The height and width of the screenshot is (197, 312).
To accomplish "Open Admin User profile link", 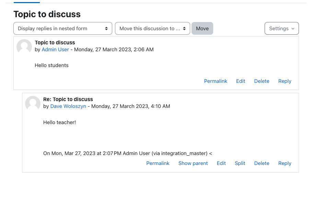I will [x=55, y=50].
